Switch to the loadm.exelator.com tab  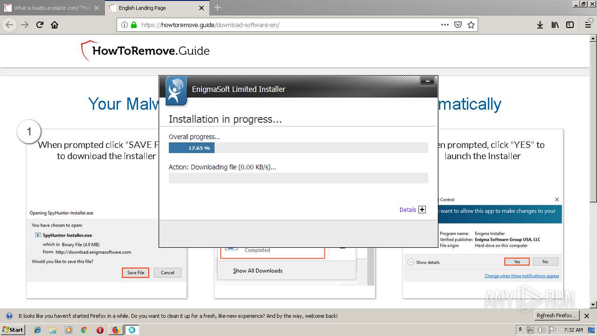(x=53, y=8)
